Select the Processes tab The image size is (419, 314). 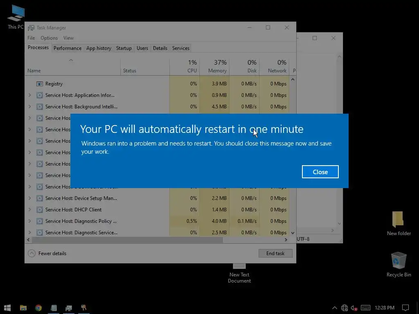(x=38, y=47)
